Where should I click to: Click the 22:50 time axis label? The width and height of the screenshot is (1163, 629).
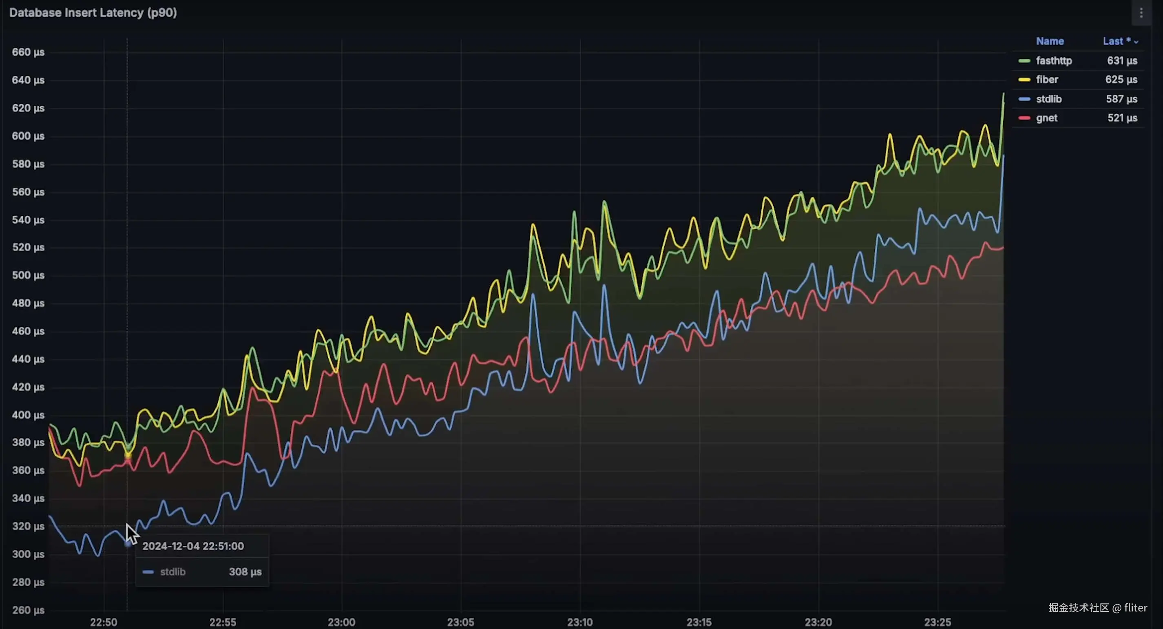point(104,622)
